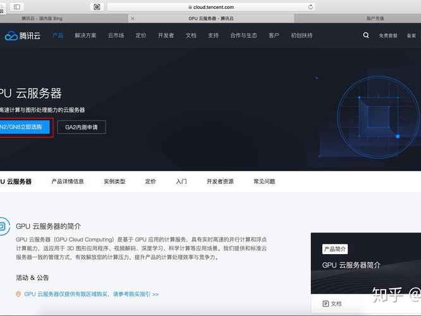Open the 文档 top navigation item
The width and height of the screenshot is (421, 316).
pos(191,35)
